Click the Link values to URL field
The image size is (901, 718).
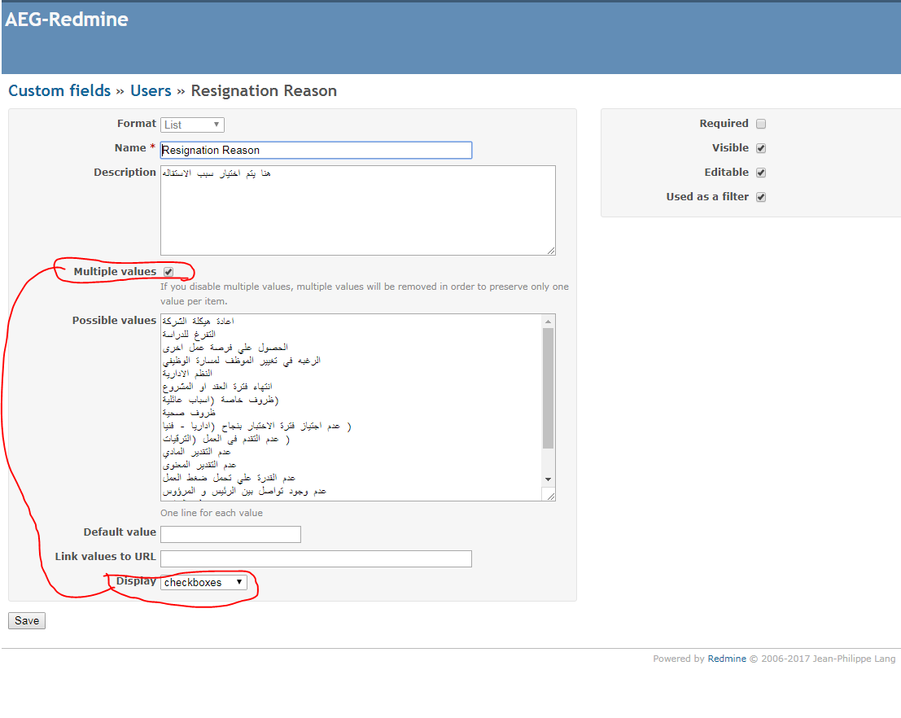[316, 558]
